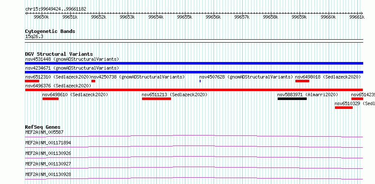
Task: Click the DGV Structural Variants heading
Action: (x=59, y=54)
